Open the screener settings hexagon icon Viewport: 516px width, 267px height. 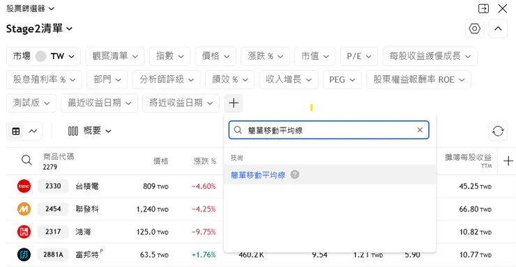tap(475, 29)
